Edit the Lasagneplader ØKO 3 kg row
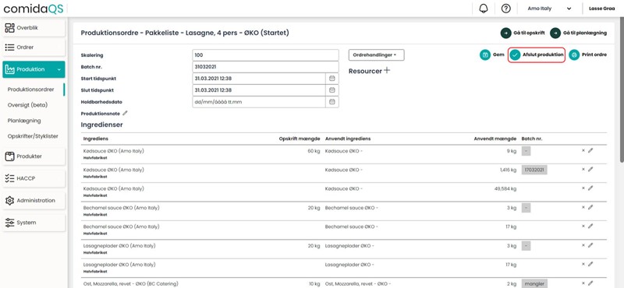624x288 pixels. [x=590, y=245]
